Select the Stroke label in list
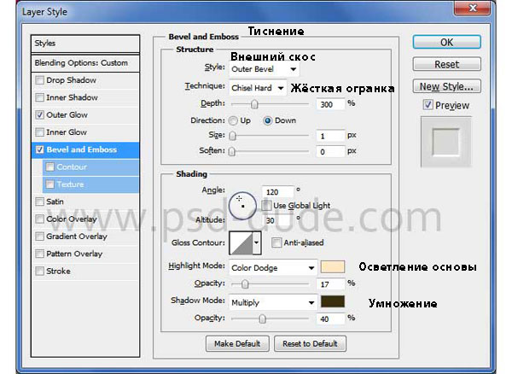 (x=58, y=271)
